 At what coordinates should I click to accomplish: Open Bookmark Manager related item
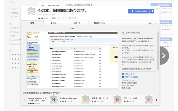pyautogui.click(x=74, y=100)
